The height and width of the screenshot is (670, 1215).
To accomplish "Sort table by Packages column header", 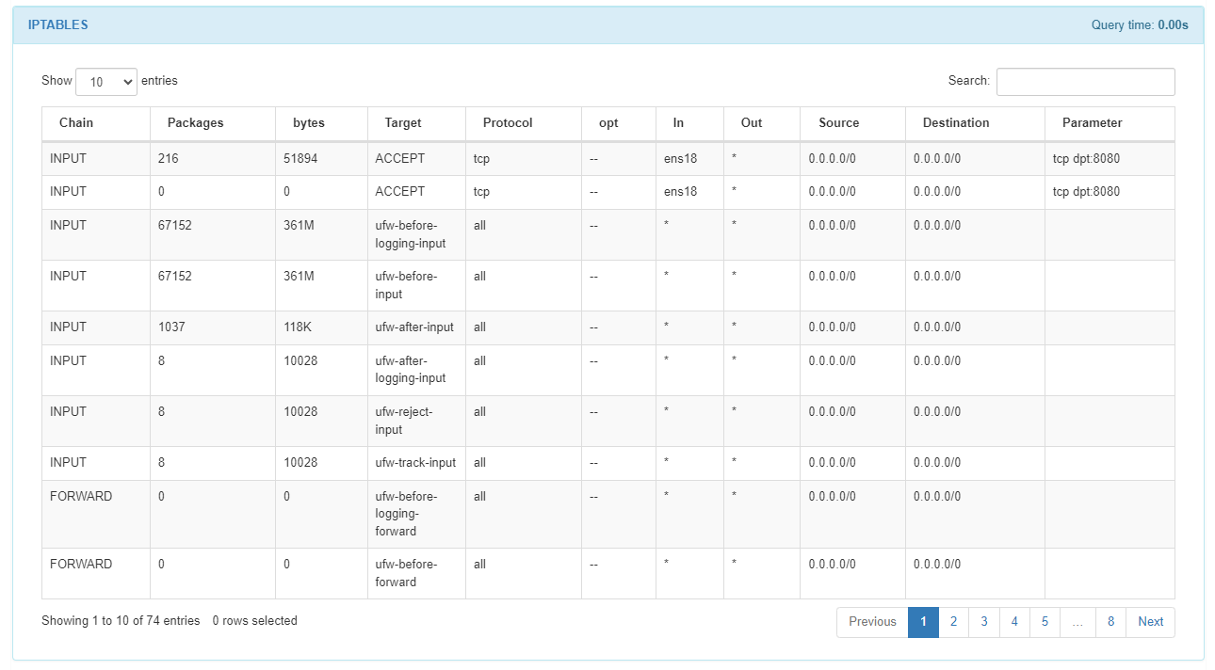I will pyautogui.click(x=195, y=123).
